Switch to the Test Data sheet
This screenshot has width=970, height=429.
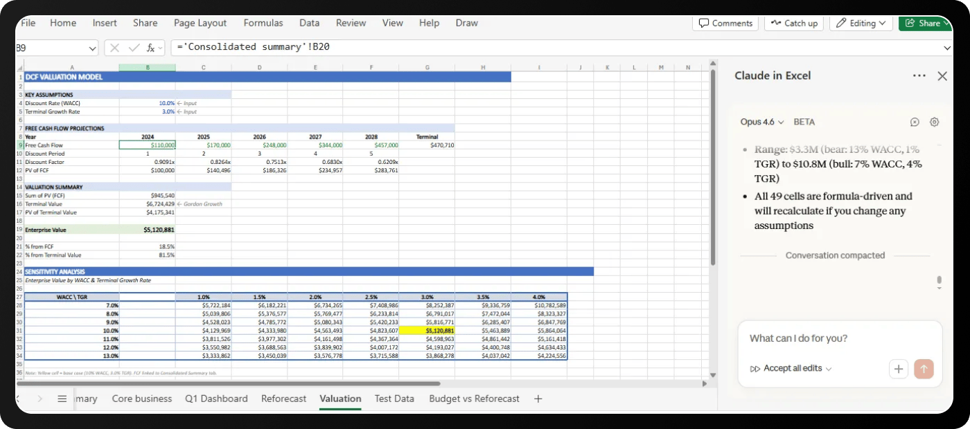(x=394, y=399)
